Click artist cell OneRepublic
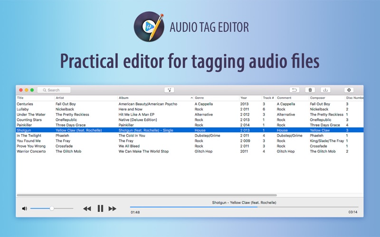Image resolution: width=380 pixels, height=237 pixels. 66,120
